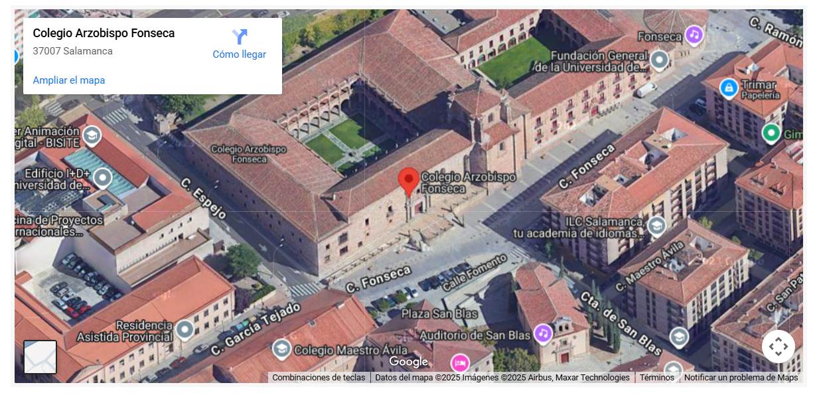Open the Ampliar el mapa link

69,80
